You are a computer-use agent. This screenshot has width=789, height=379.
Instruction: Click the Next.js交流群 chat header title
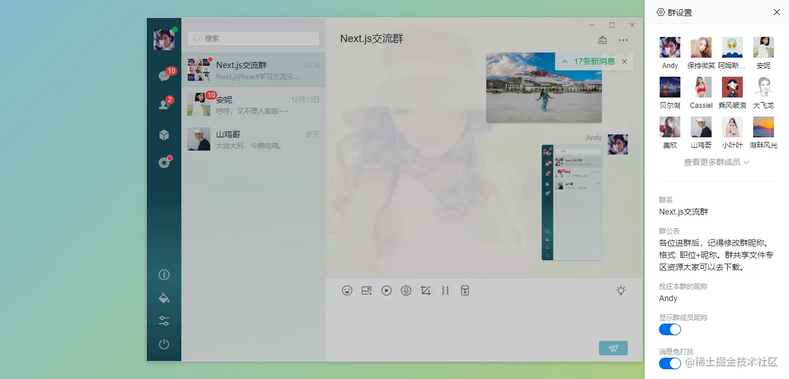(x=371, y=39)
